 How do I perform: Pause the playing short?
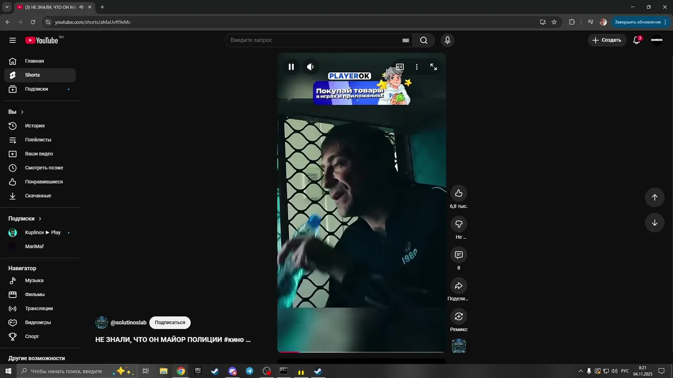[291, 67]
